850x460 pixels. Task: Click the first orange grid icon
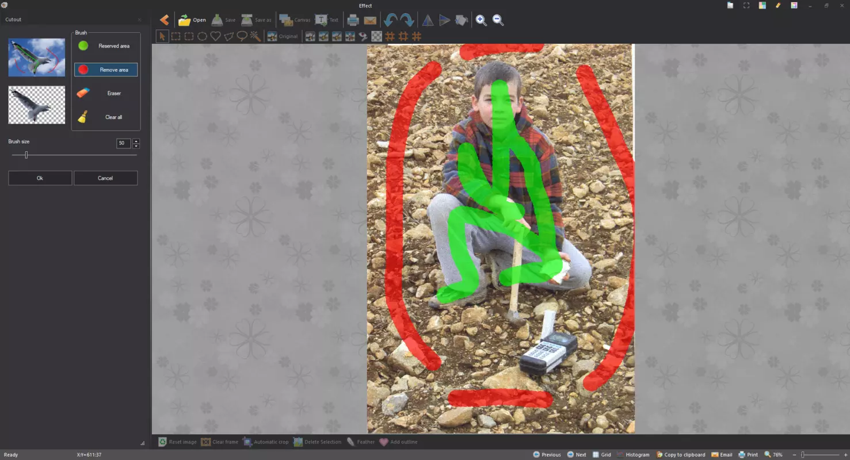point(390,36)
